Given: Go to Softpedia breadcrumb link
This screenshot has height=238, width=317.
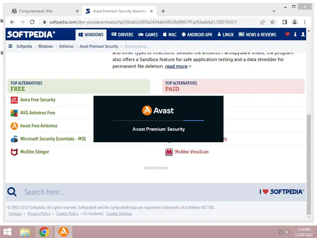Looking at the screenshot, I should [x=24, y=46].
